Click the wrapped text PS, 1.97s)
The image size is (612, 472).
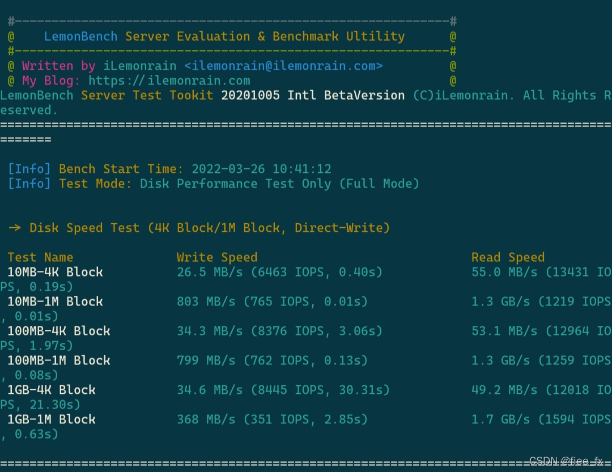coord(37,346)
